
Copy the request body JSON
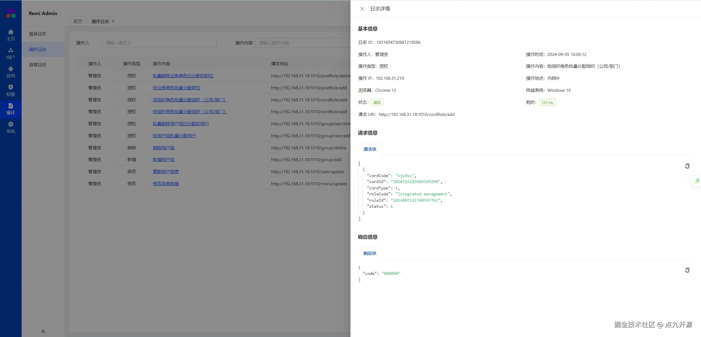[x=687, y=166]
